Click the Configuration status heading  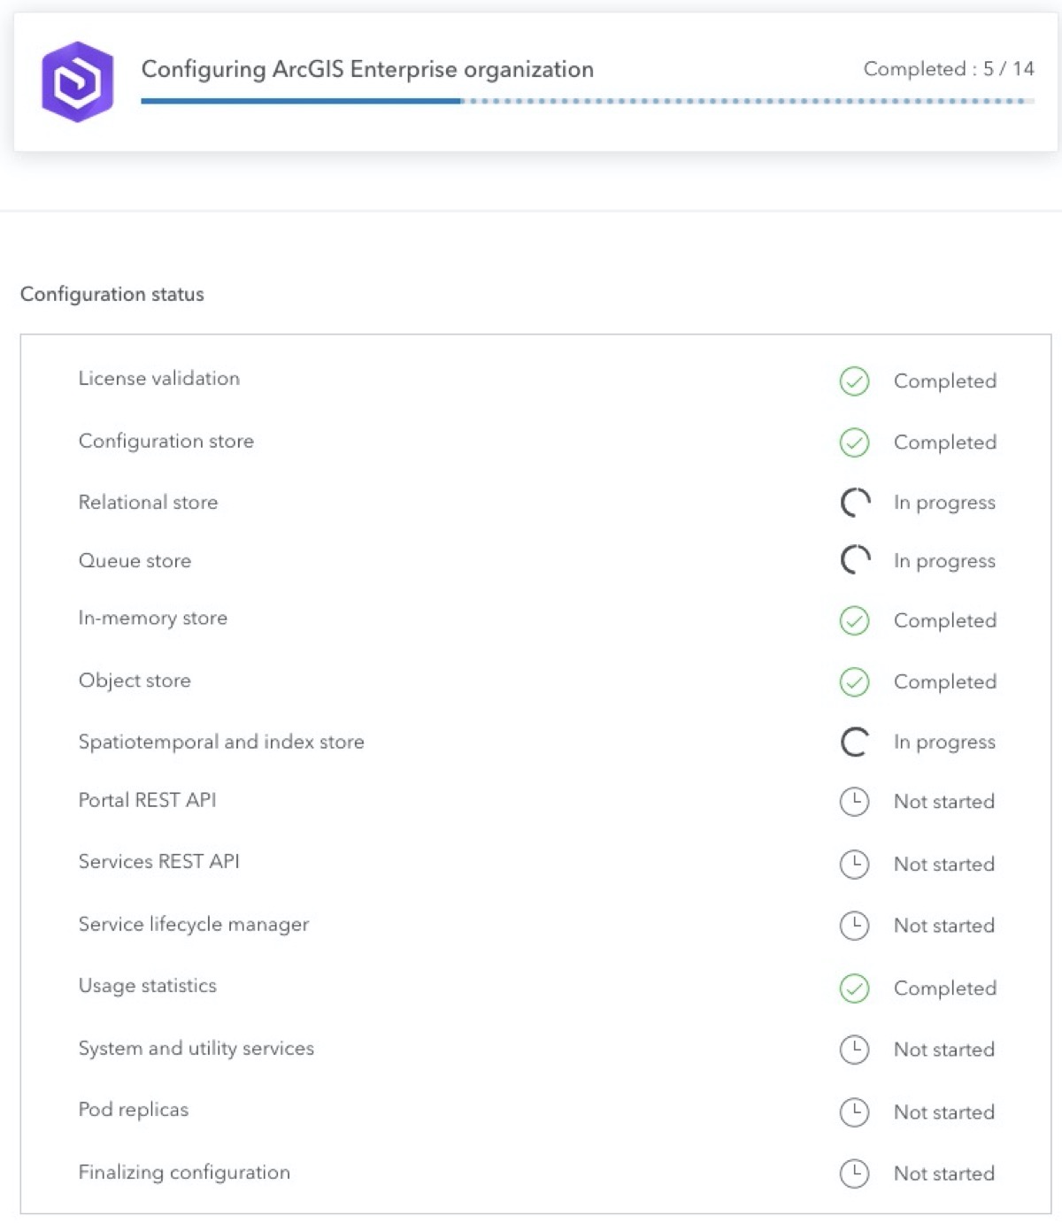point(112,295)
